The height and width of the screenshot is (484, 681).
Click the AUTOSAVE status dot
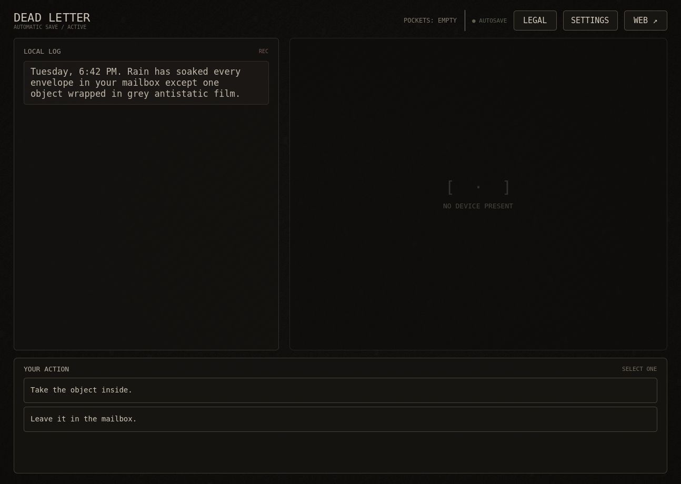[x=474, y=21]
